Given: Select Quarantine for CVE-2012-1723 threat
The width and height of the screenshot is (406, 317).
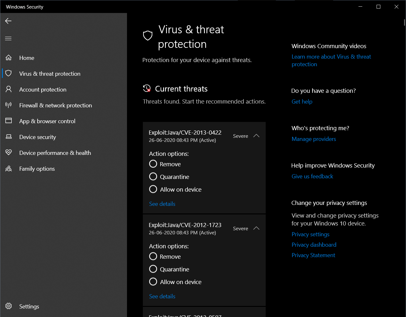Looking at the screenshot, I should click(153, 269).
